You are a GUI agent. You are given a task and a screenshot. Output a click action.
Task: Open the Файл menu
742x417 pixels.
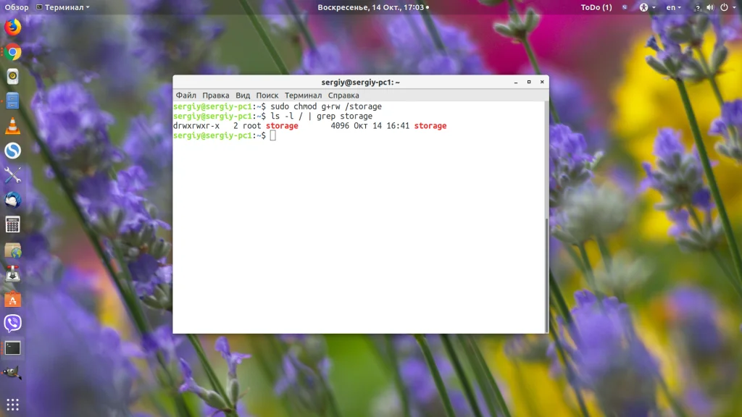pyautogui.click(x=186, y=95)
